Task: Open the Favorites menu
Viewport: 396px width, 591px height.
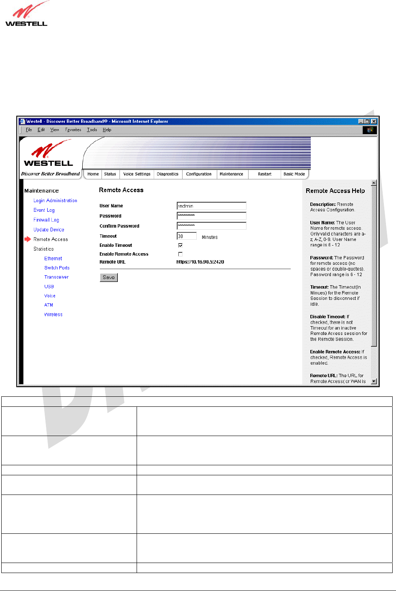Action: point(73,130)
